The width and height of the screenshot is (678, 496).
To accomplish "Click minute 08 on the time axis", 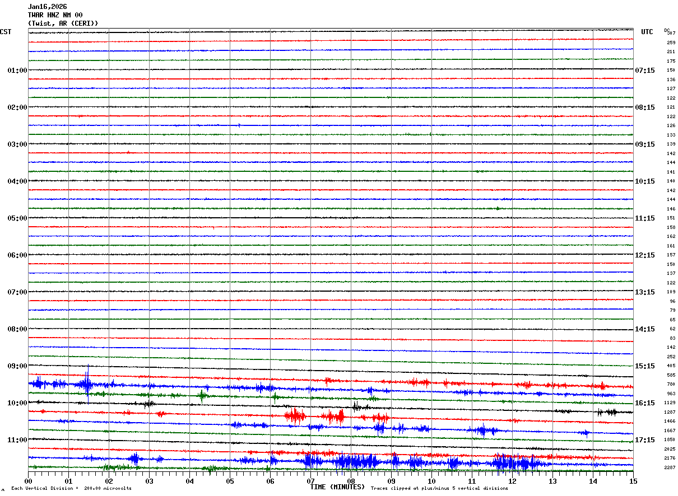I will (351, 481).
